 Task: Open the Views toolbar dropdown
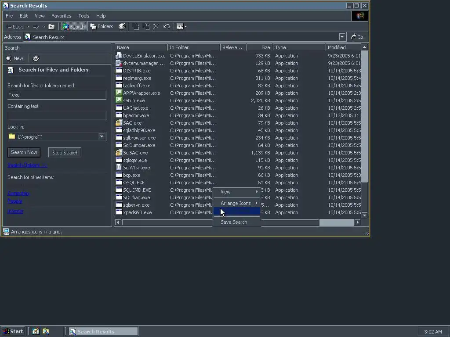tap(181, 27)
